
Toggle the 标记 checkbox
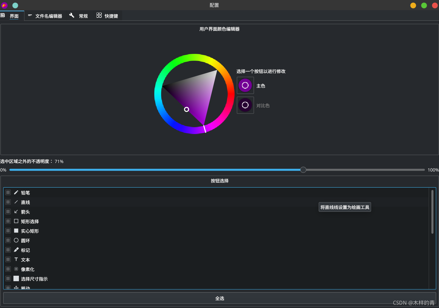(x=8, y=250)
